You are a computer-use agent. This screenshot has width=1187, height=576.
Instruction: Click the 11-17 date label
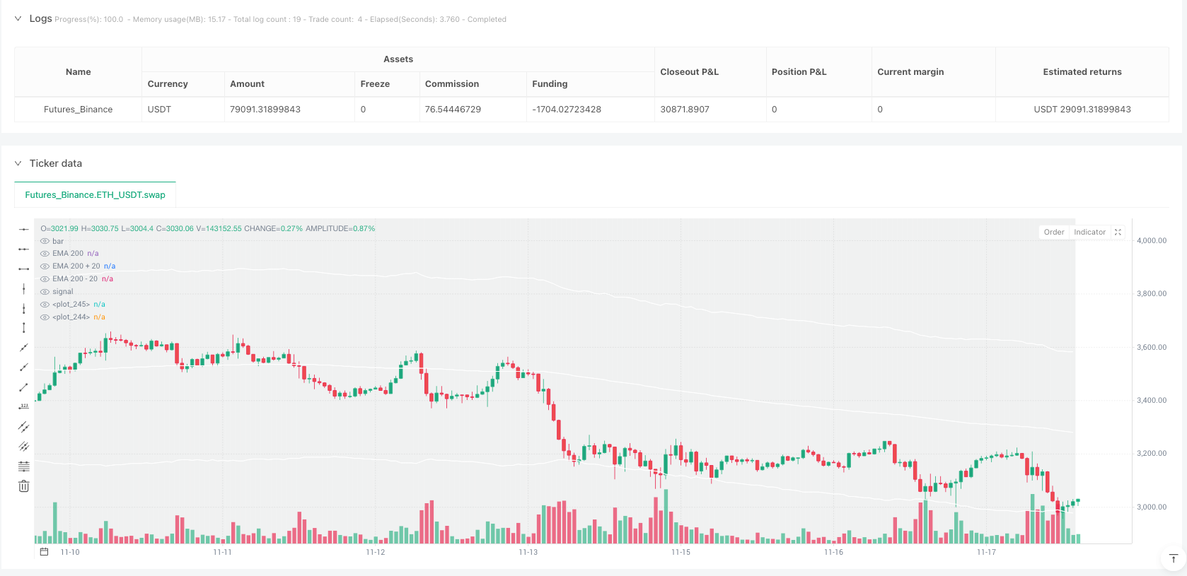tap(987, 552)
